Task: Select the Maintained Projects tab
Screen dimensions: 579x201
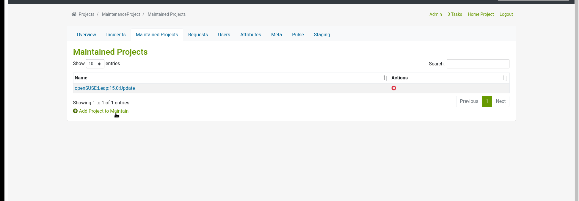Action: 157,35
